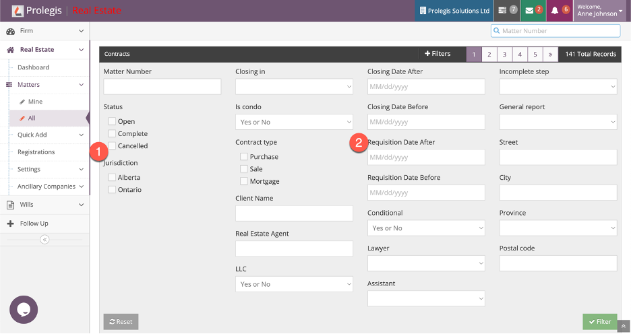Image resolution: width=631 pixels, height=334 pixels.
Task: Check the Open status checkbox
Action: point(112,122)
